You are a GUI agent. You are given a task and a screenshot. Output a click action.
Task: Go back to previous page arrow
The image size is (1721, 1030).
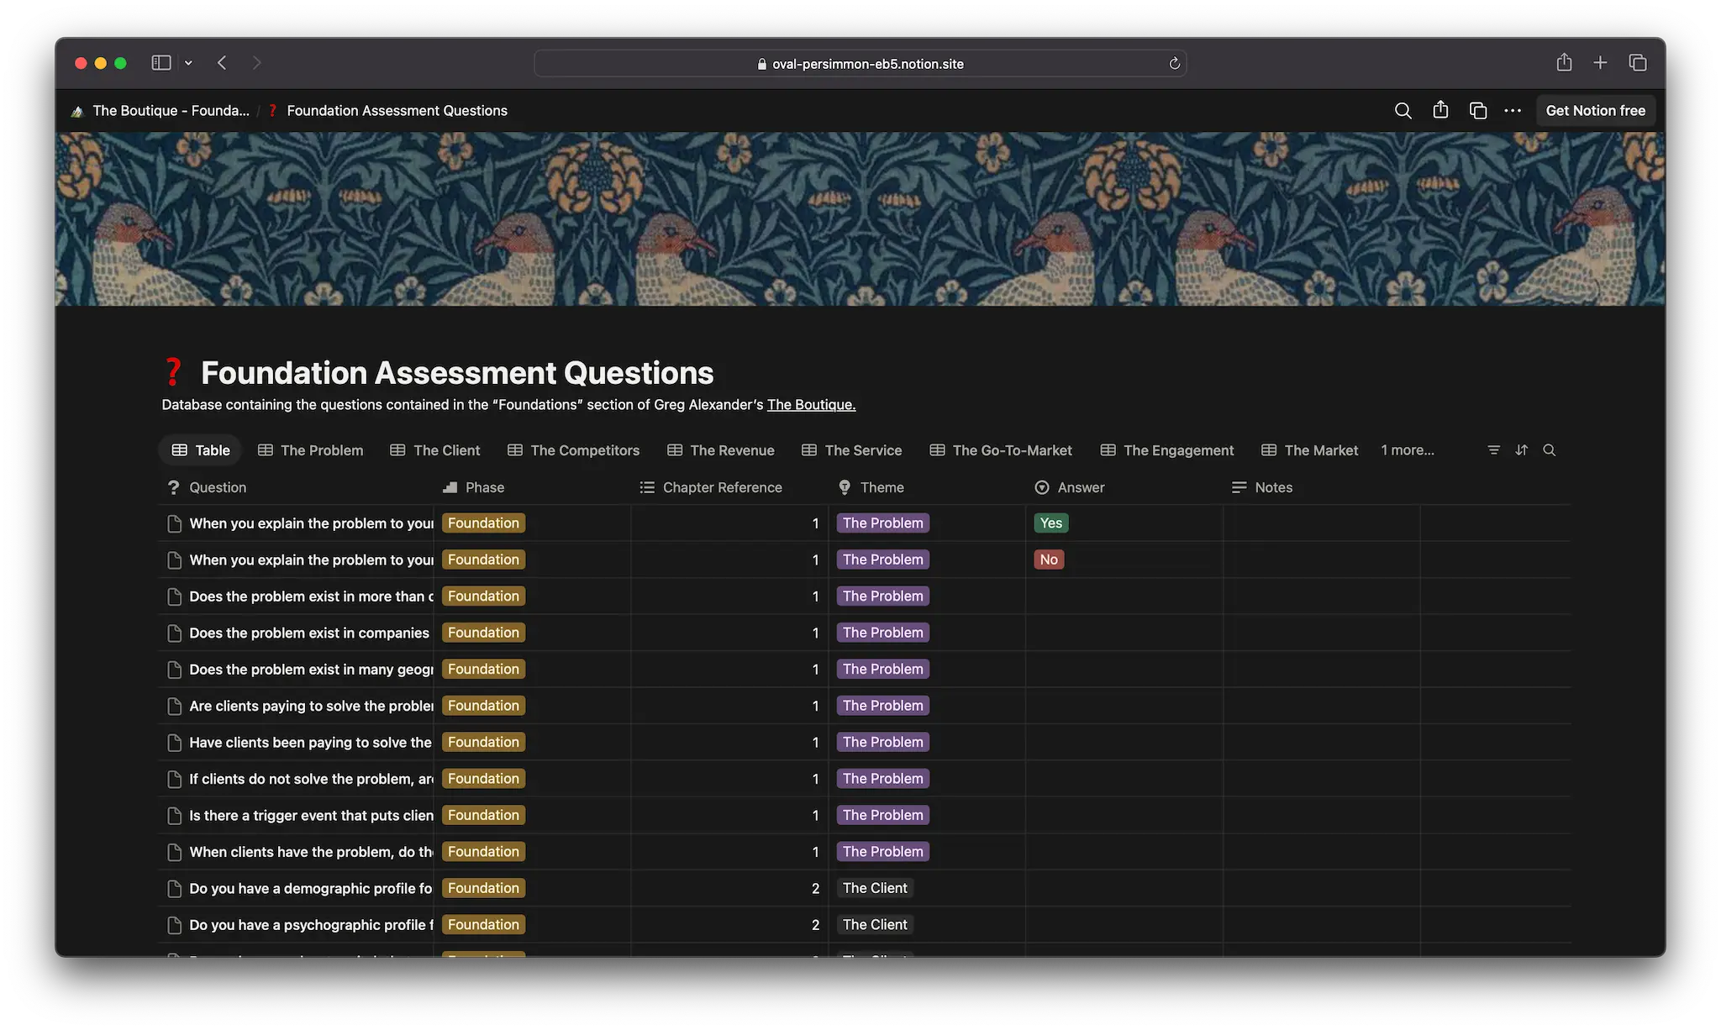(x=222, y=63)
